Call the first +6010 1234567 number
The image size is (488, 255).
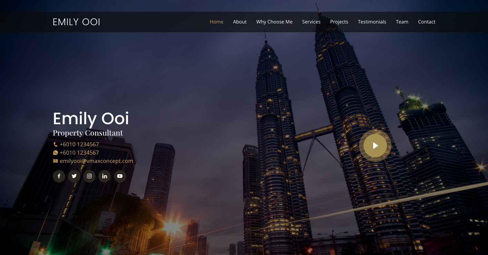click(79, 144)
